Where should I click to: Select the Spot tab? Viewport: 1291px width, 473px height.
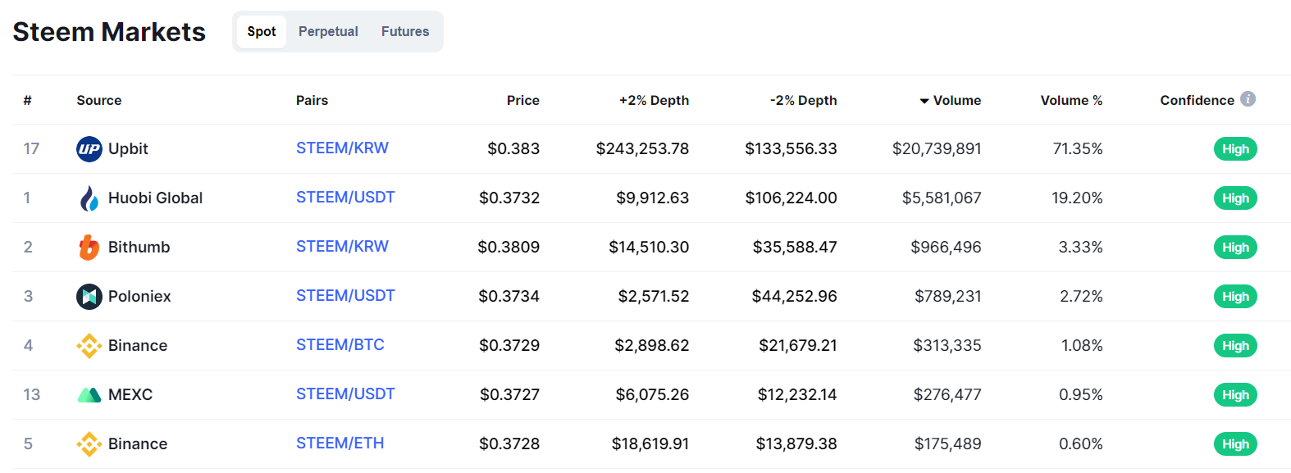(262, 31)
